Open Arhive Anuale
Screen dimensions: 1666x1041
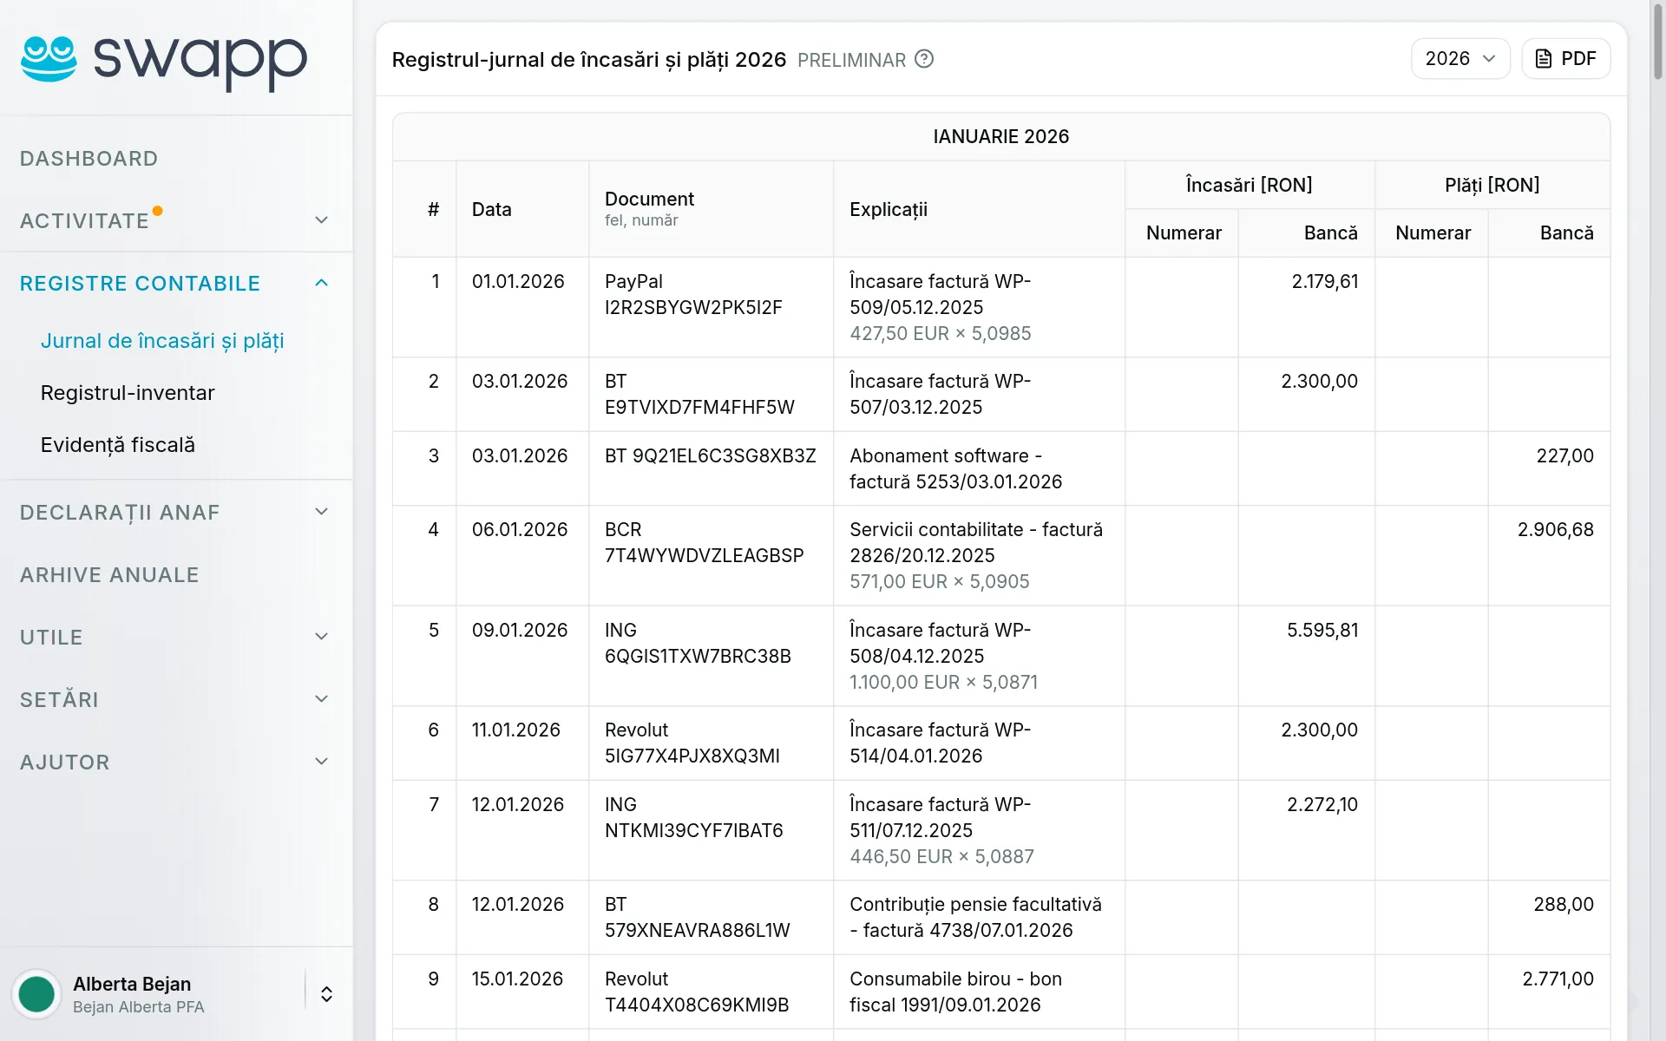click(109, 575)
